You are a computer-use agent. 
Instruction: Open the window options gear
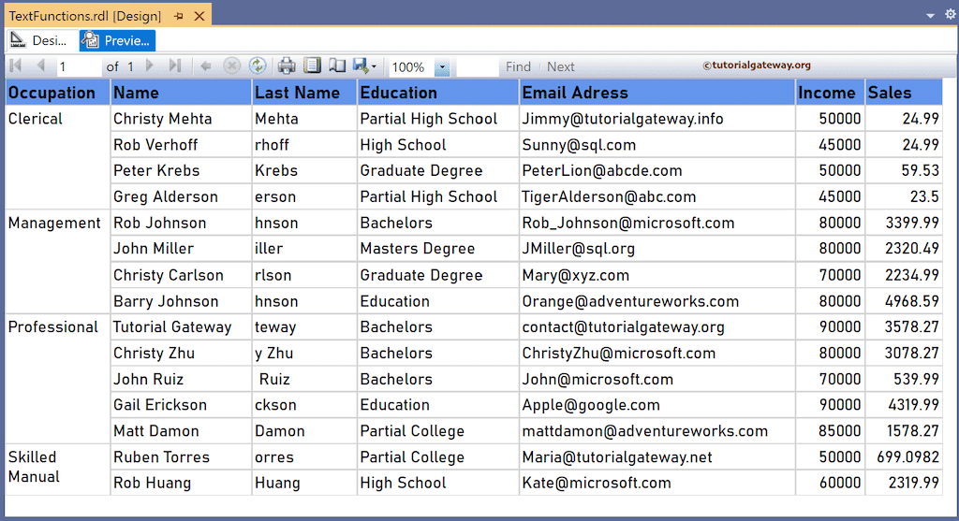(x=950, y=14)
